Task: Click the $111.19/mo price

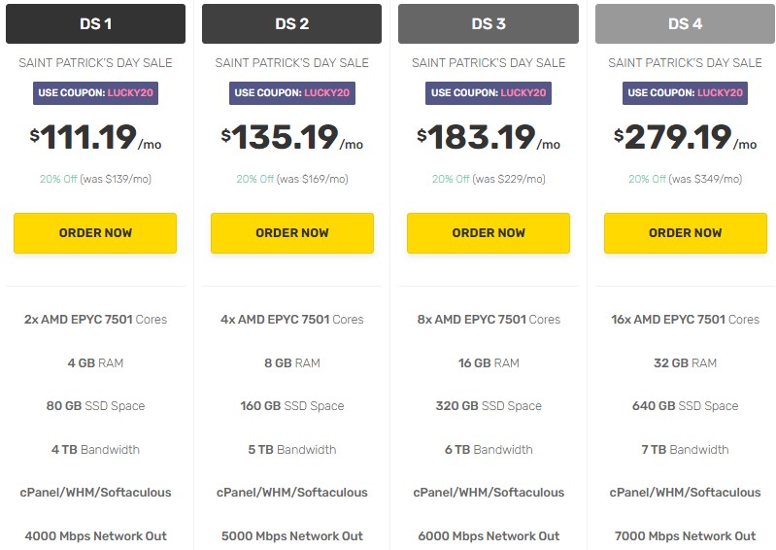Action: click(95, 138)
